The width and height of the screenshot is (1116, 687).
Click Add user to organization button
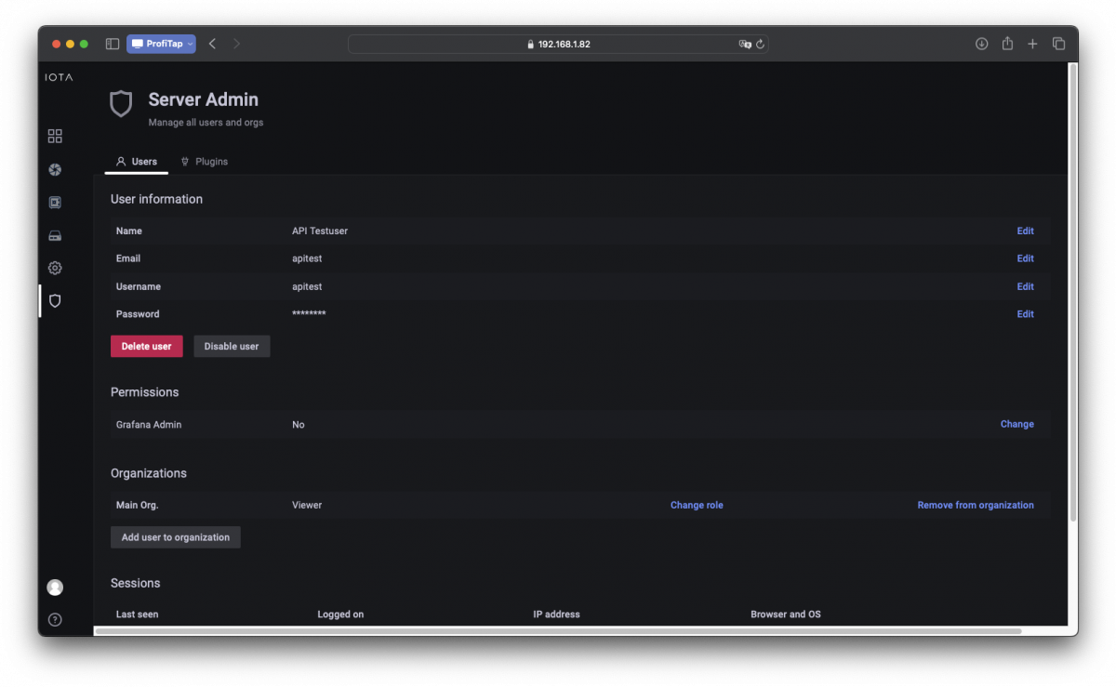(175, 537)
